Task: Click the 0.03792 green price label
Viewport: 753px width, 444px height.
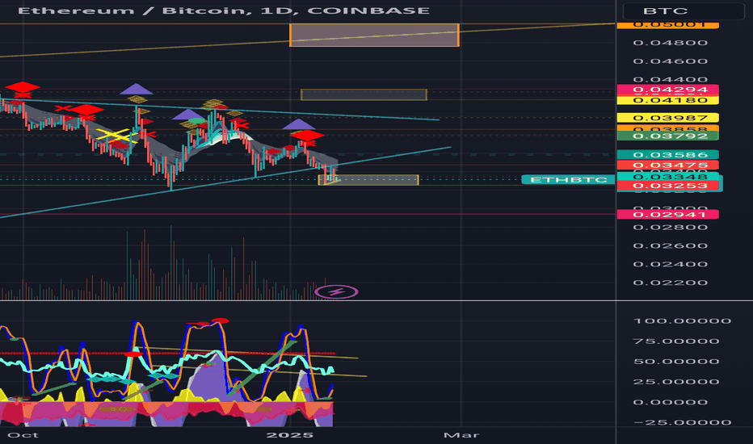Action: [x=667, y=136]
